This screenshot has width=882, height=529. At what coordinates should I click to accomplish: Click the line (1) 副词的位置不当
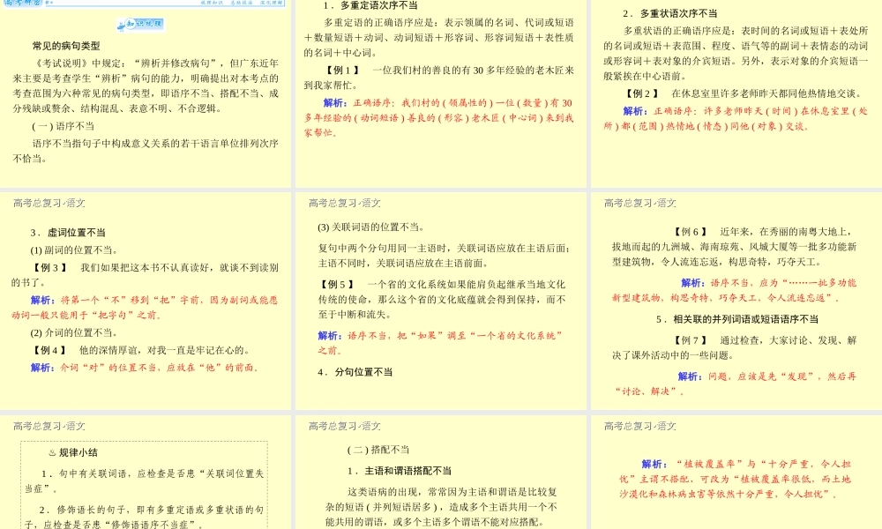coord(74,250)
